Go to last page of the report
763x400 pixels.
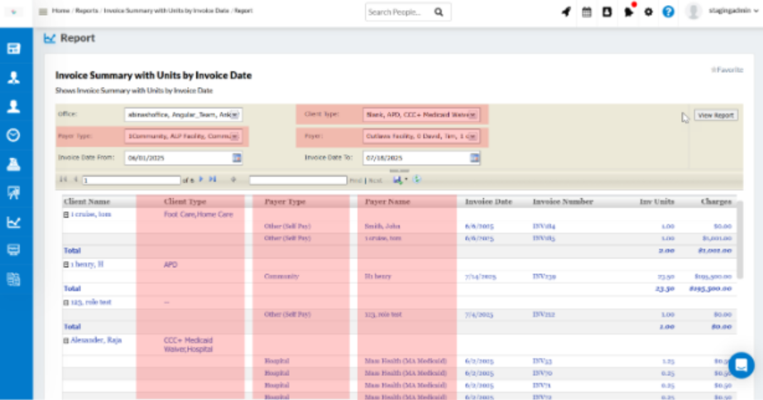[x=213, y=180]
